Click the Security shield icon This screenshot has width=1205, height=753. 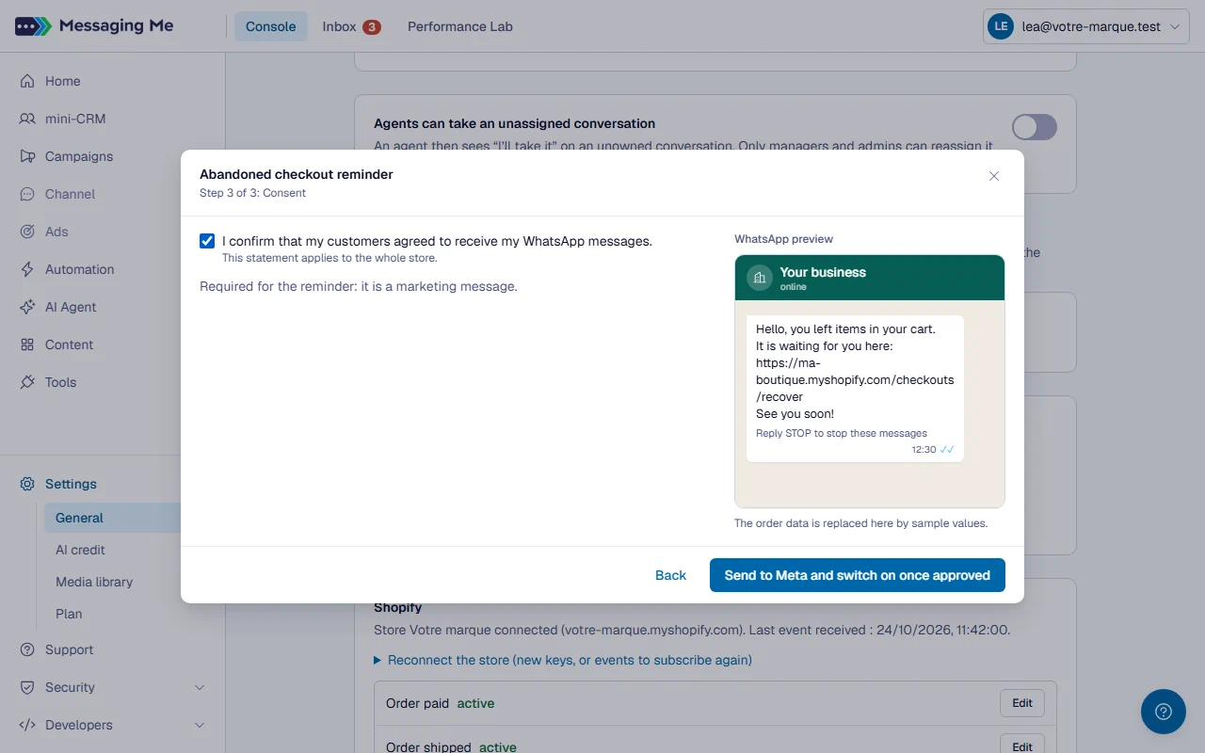27,687
